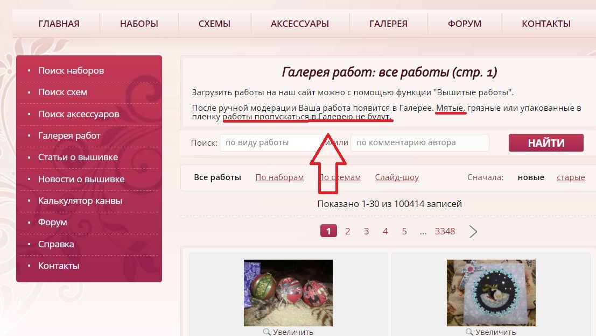
Task: Open the ГАЛЕРЕЯ top menu item
Action: pos(389,24)
